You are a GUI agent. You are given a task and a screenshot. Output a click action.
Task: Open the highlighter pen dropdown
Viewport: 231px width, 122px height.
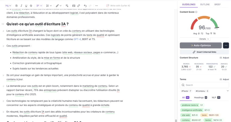58,6
